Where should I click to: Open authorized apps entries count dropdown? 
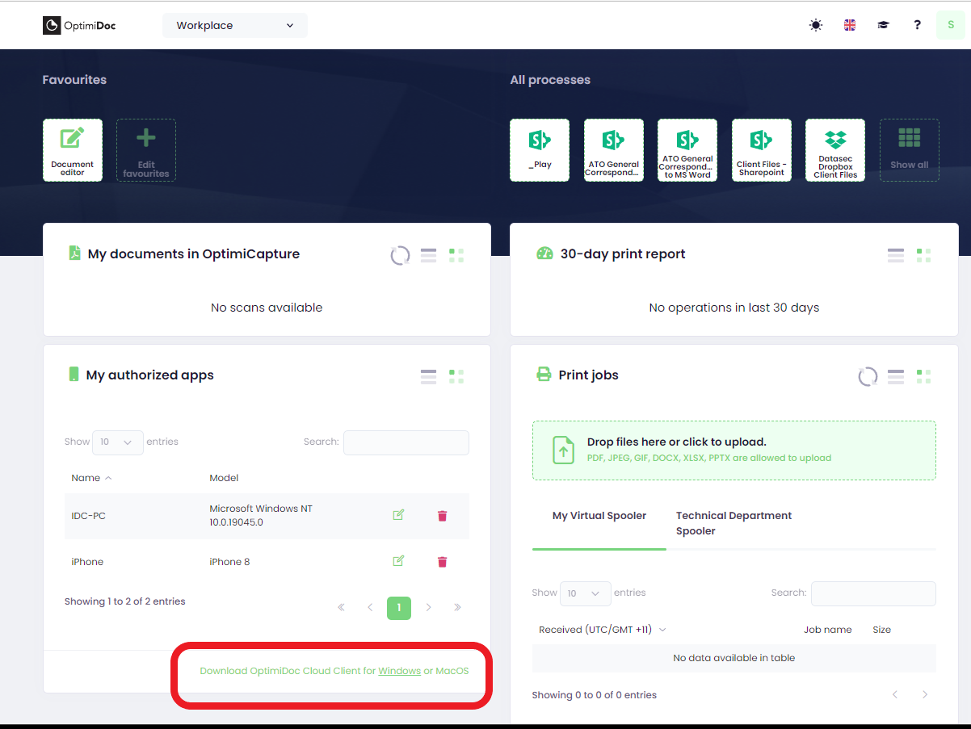coord(118,442)
